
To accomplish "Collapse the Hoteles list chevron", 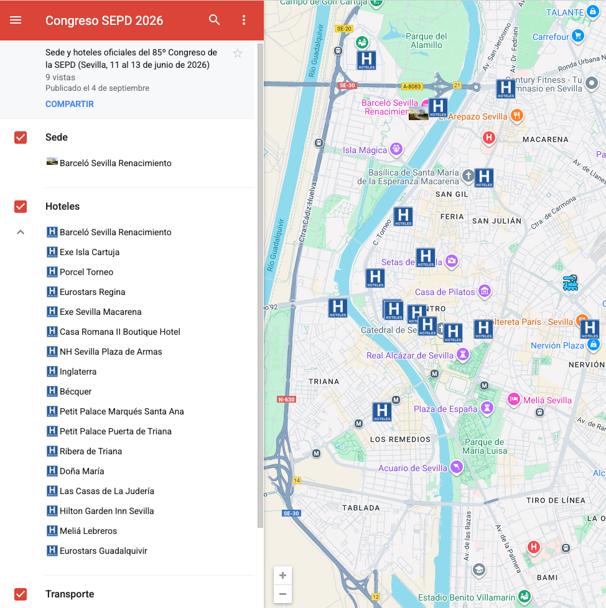I will point(21,232).
